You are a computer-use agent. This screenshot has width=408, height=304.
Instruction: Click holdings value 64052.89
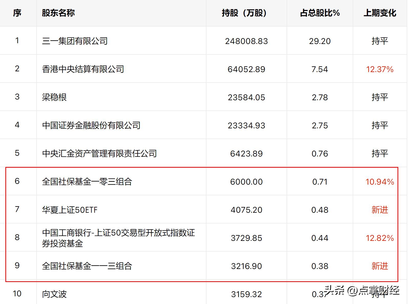coord(246,69)
